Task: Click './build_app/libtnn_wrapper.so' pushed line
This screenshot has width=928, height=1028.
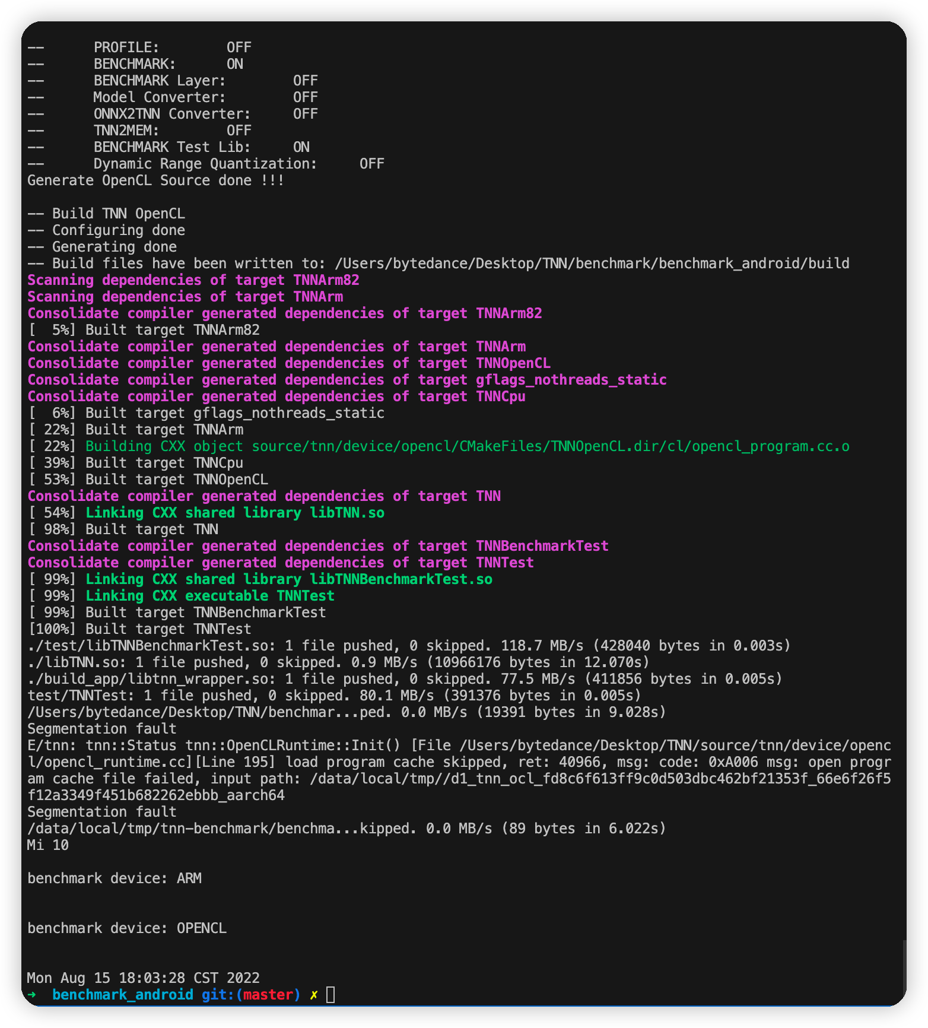Action: tap(405, 679)
